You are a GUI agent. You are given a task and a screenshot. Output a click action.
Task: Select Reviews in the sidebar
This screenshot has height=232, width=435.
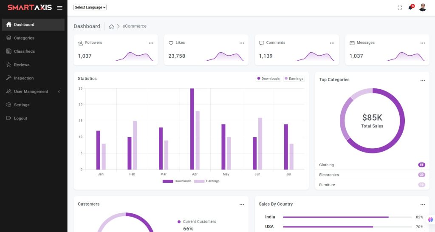click(33, 65)
